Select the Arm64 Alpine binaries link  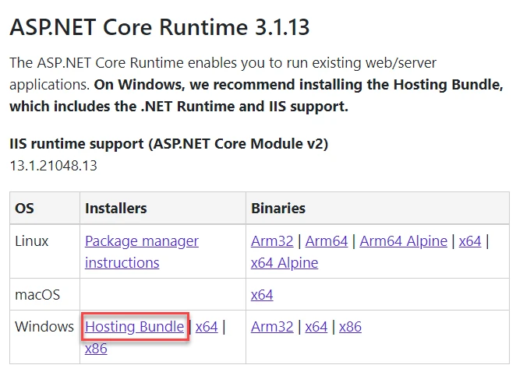coord(404,241)
